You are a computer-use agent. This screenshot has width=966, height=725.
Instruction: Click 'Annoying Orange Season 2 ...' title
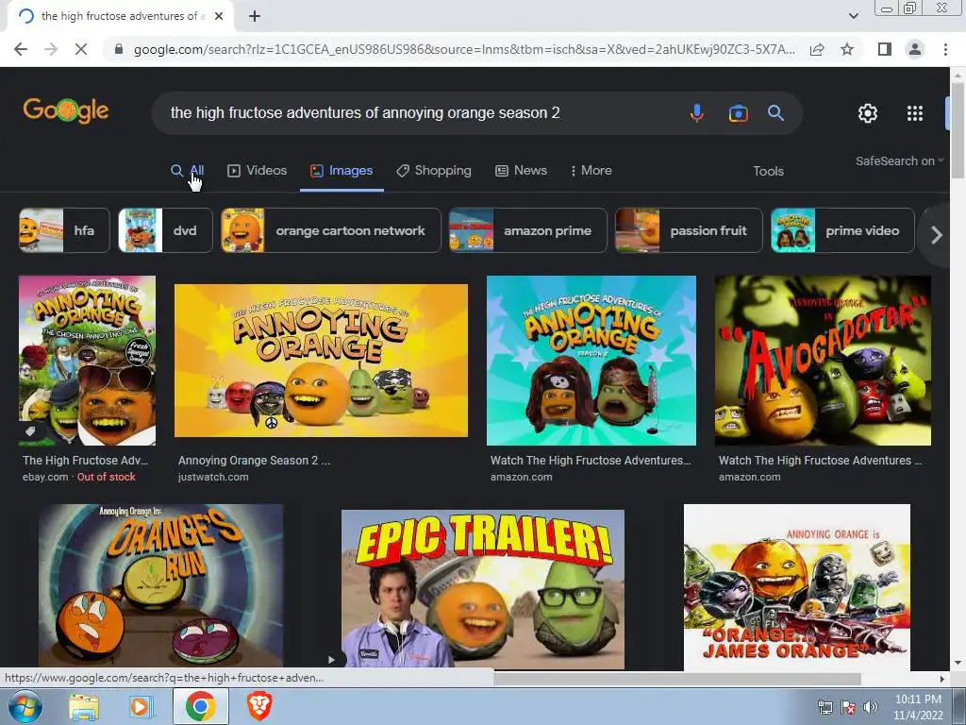(x=254, y=461)
